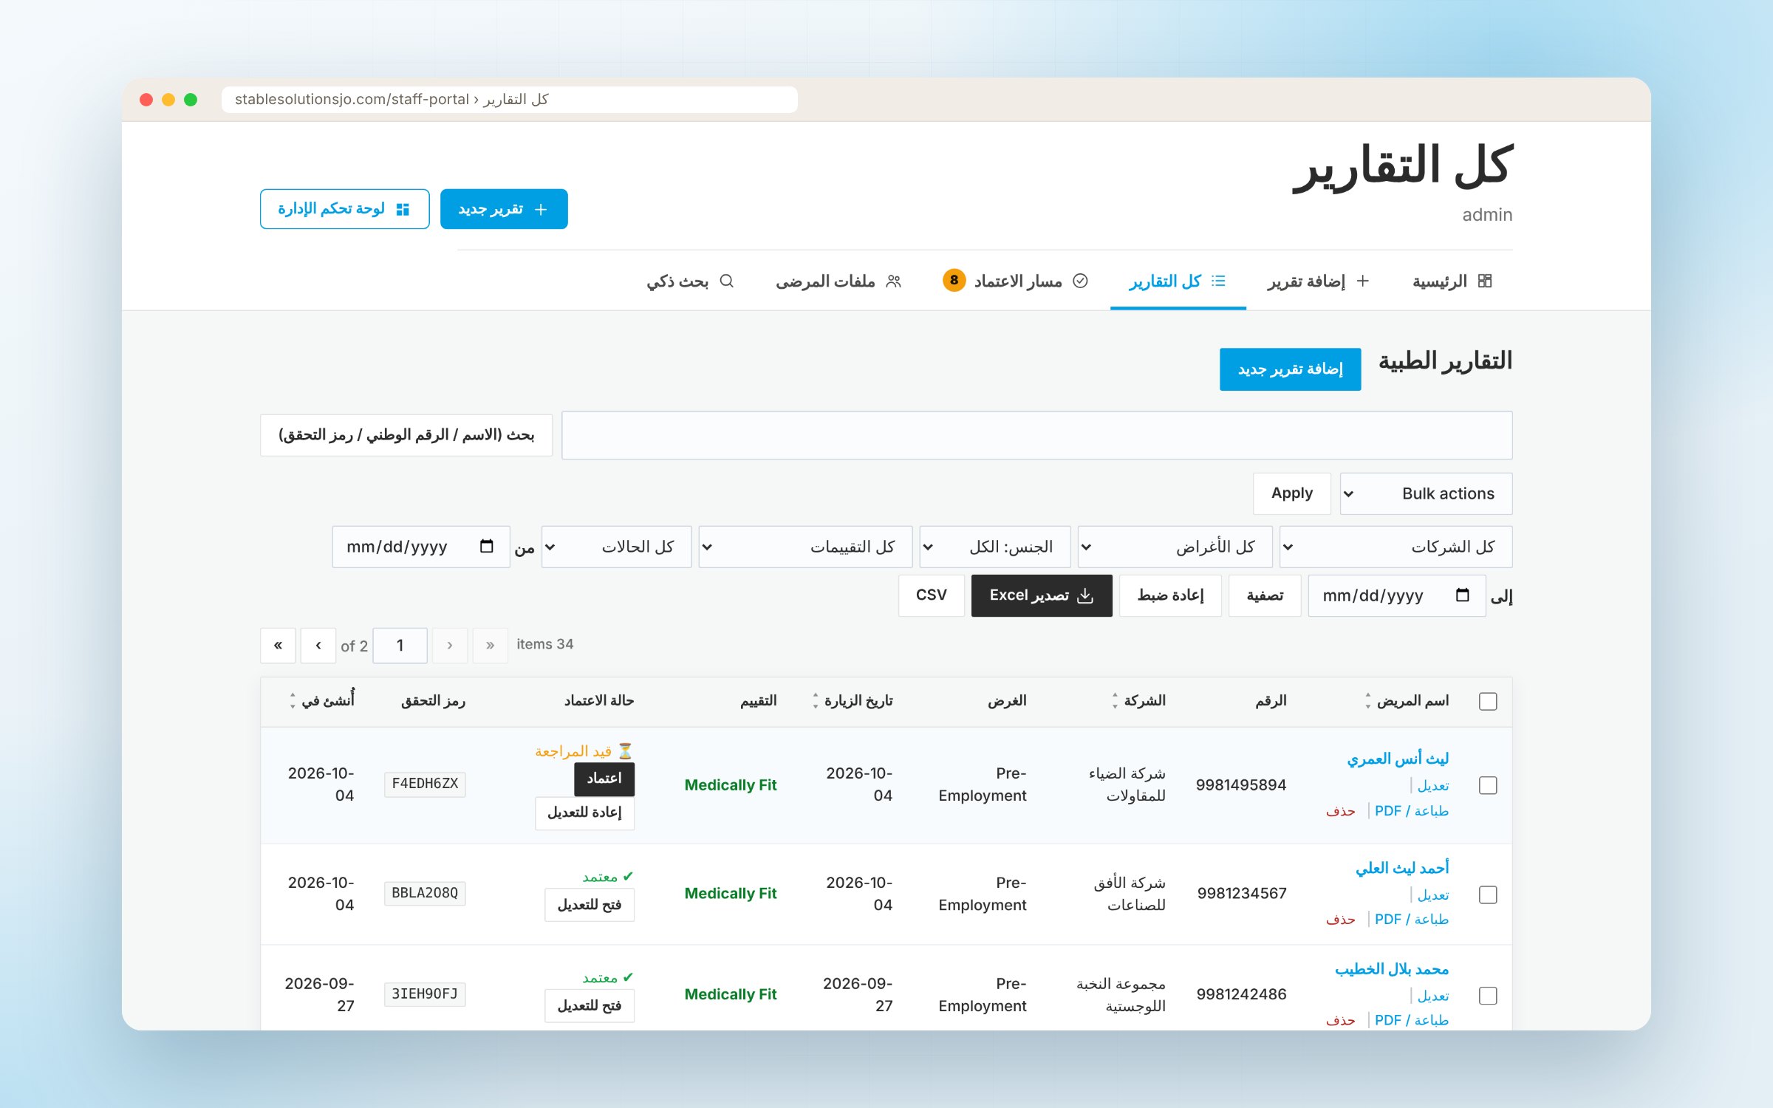This screenshot has width=1773, height=1108.
Task: Click the browser address bar
Action: click(509, 100)
